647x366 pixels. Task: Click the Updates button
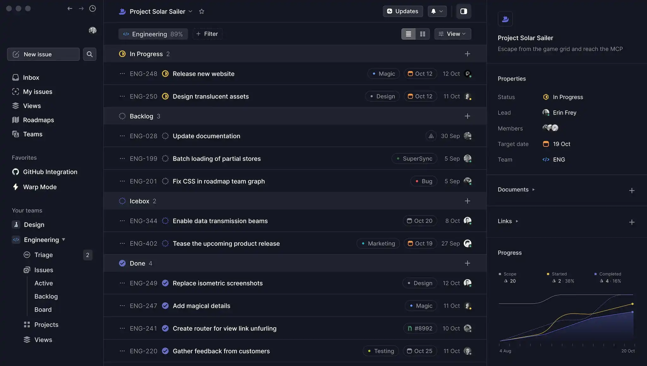403,11
